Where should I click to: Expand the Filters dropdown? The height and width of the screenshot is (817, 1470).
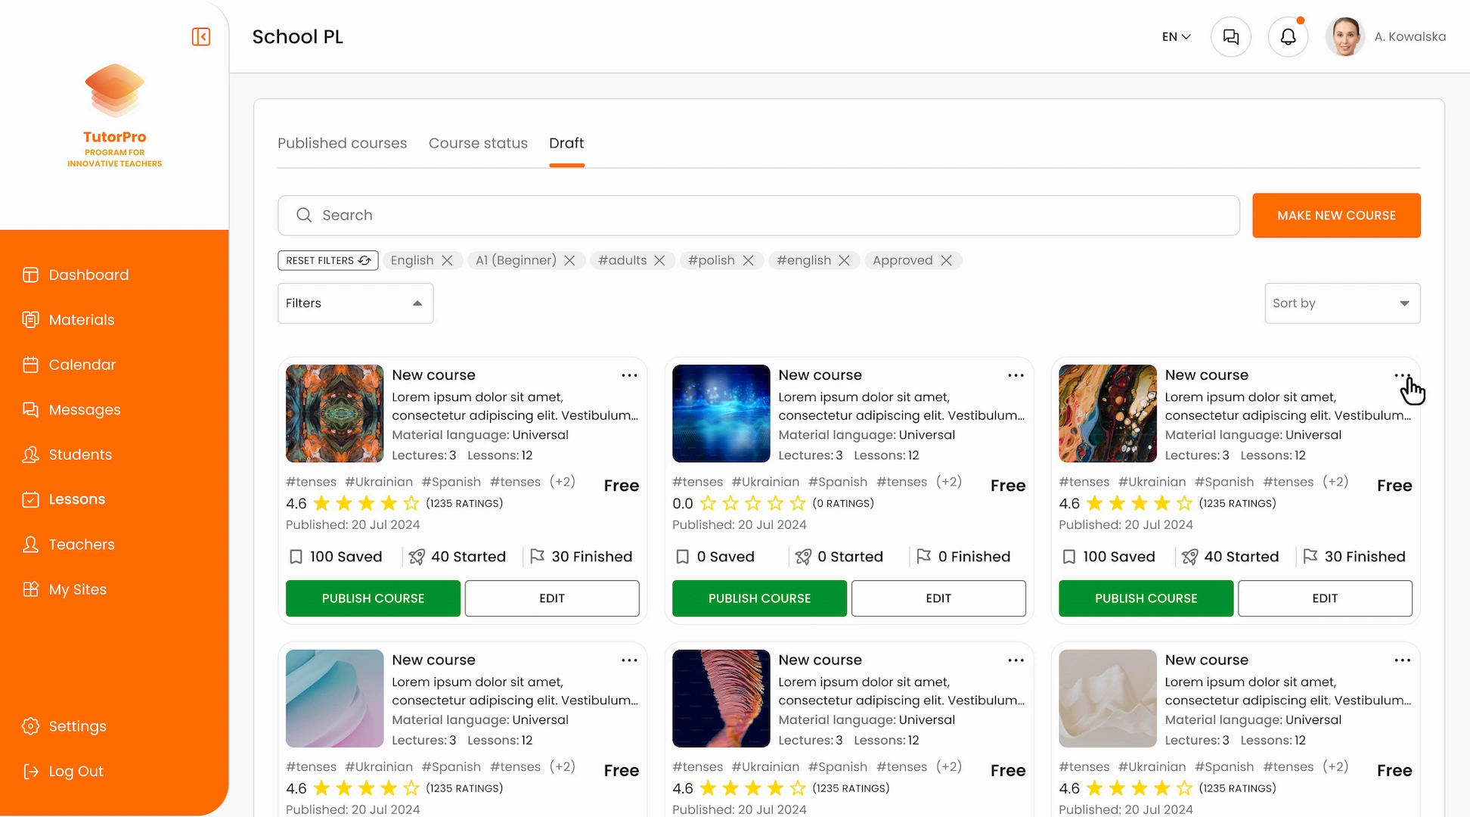(355, 303)
